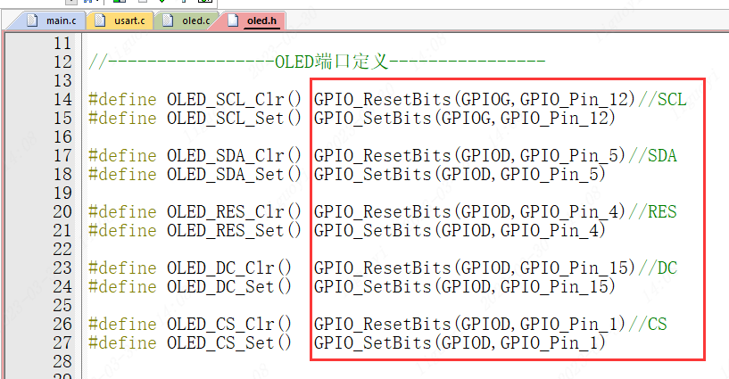729x379 pixels.
Task: Click the #define keyword on line 26
Action: 123,325
